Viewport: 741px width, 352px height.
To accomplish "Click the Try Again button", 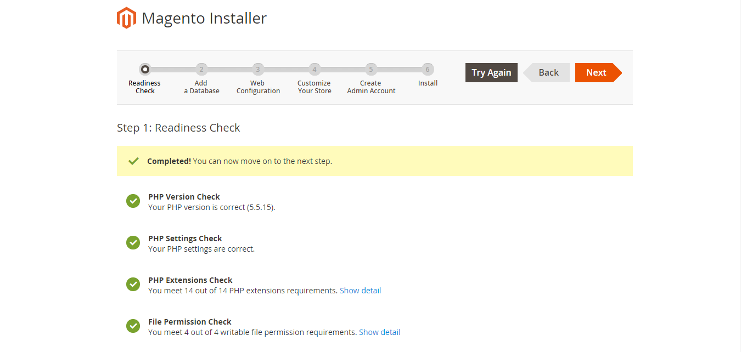I will 491,72.
